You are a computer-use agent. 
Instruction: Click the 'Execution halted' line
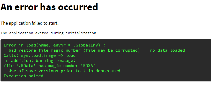[24, 76]
